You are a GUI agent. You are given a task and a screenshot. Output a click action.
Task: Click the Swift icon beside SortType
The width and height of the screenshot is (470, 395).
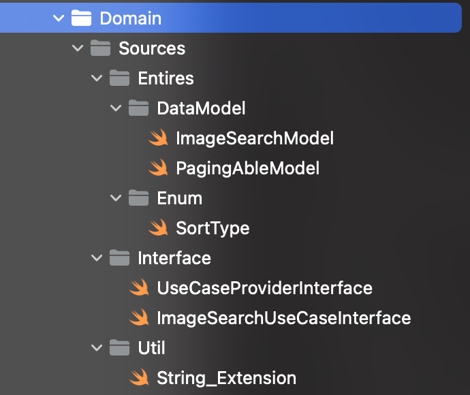click(158, 227)
